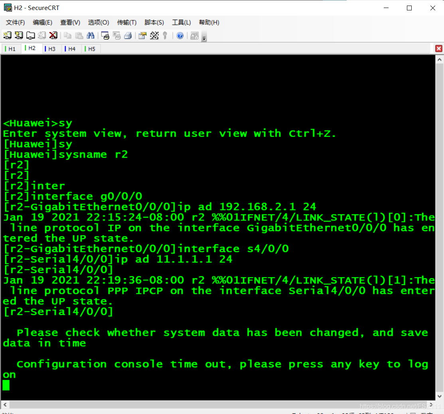
Task: Click the Lock Session toolbar icon
Action: pyautogui.click(x=194, y=36)
